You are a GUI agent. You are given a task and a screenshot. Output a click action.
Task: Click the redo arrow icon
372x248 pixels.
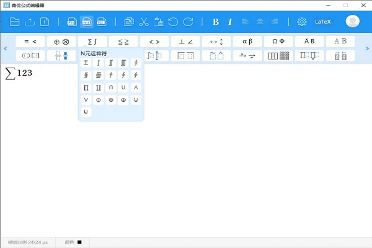[188, 22]
